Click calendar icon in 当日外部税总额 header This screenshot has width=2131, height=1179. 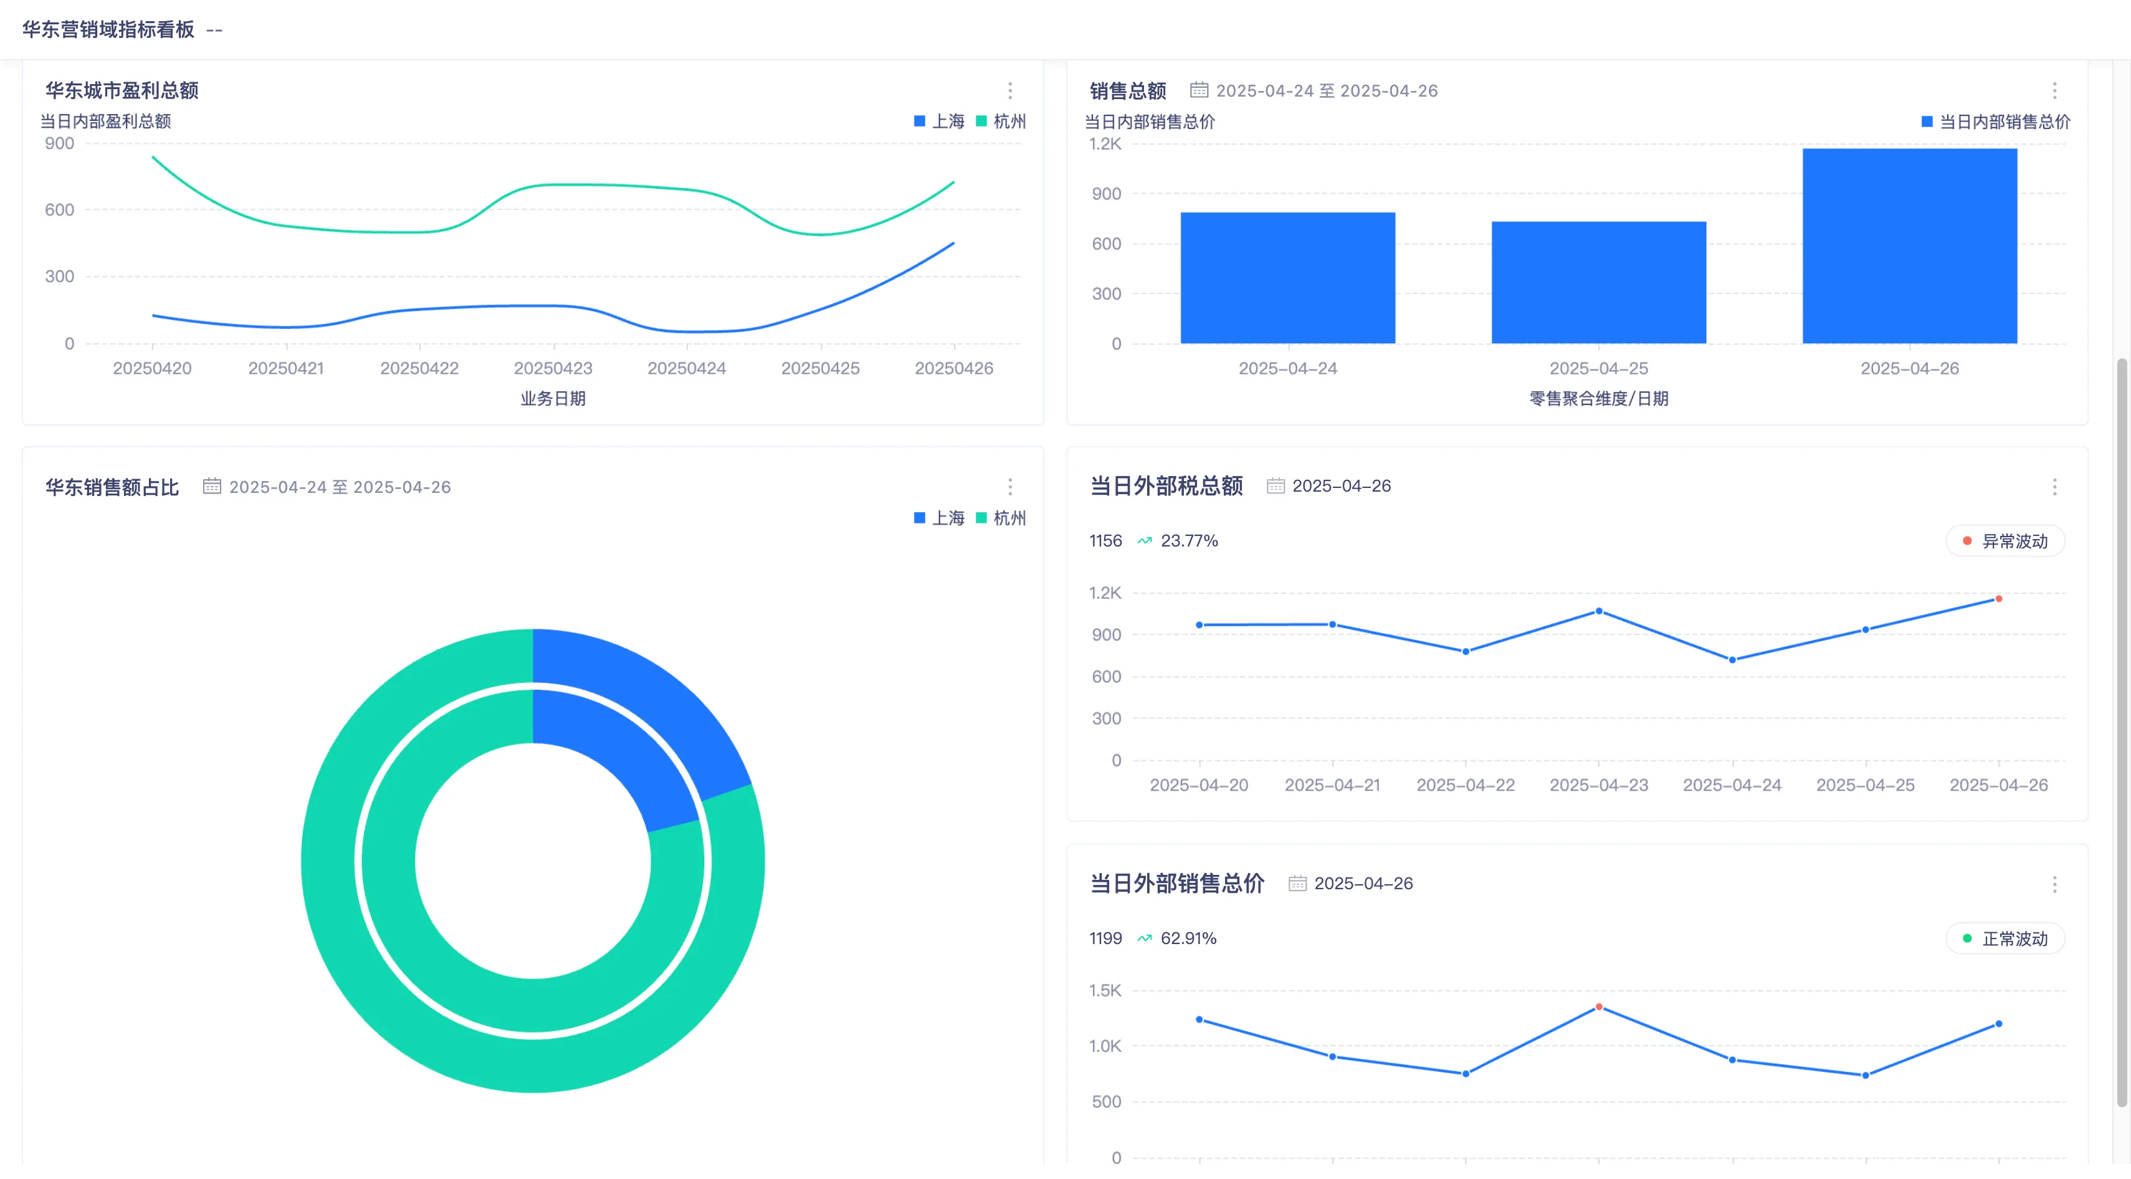1275,487
